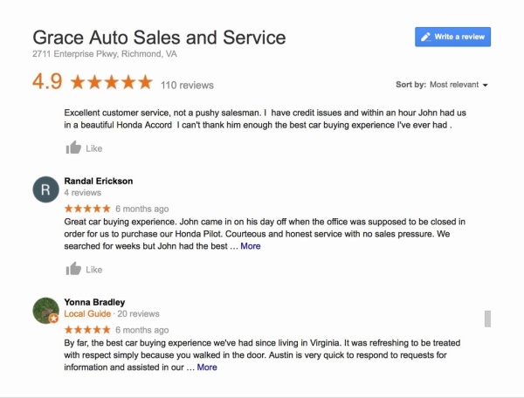Click the Randal Erickson reviewer name
Screen dimensions: 524x398
point(98,181)
